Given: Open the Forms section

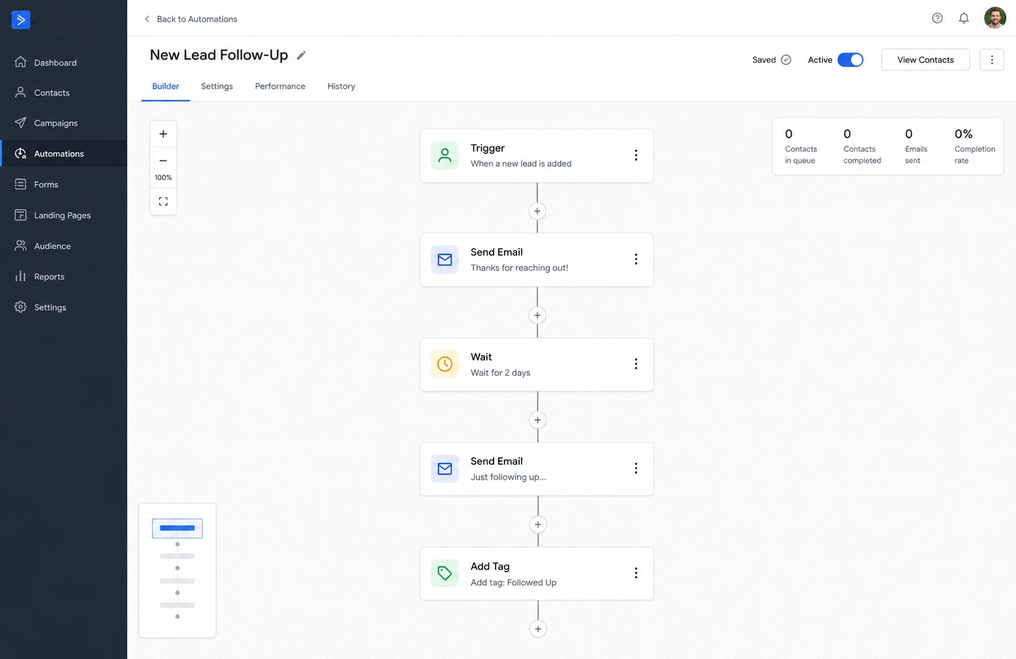Looking at the screenshot, I should 63,185.
